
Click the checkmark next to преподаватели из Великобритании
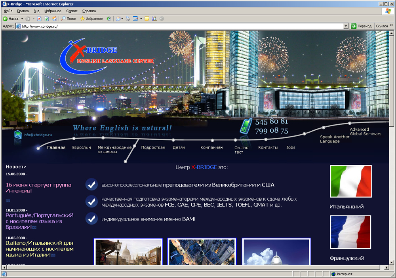click(x=91, y=185)
